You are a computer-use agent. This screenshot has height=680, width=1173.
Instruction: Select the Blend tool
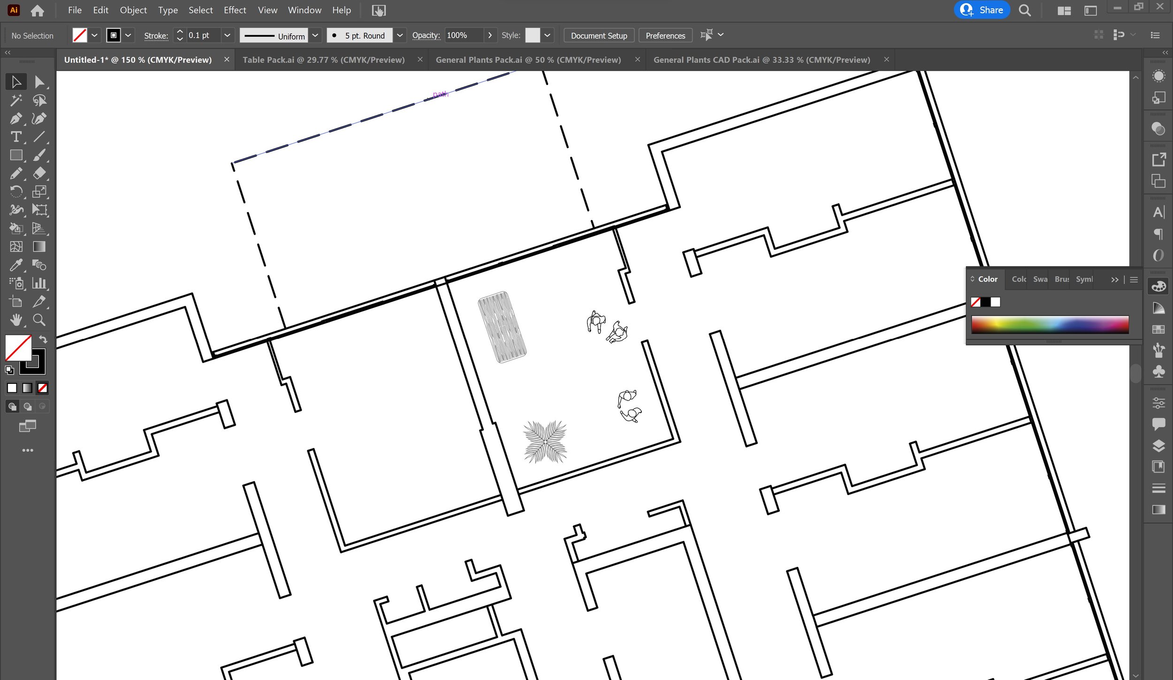click(39, 265)
